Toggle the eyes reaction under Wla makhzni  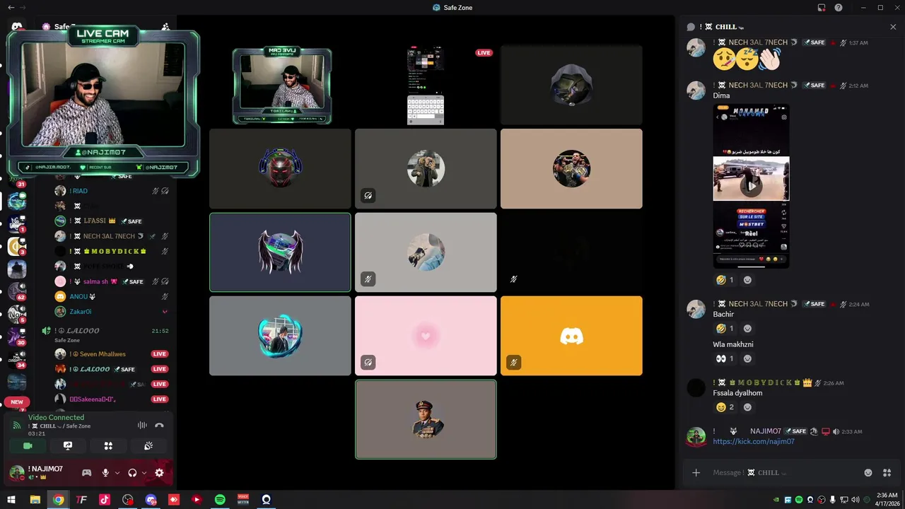[725, 358]
